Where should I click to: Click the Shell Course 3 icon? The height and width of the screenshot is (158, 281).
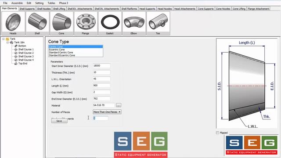pos(16,57)
